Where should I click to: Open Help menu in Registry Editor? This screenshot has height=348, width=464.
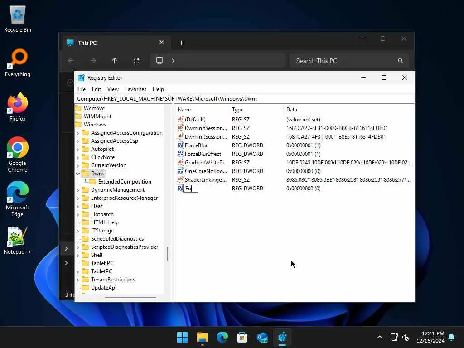pyautogui.click(x=158, y=89)
